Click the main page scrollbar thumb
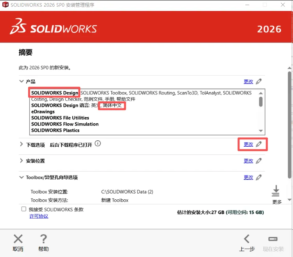 pos(289,125)
